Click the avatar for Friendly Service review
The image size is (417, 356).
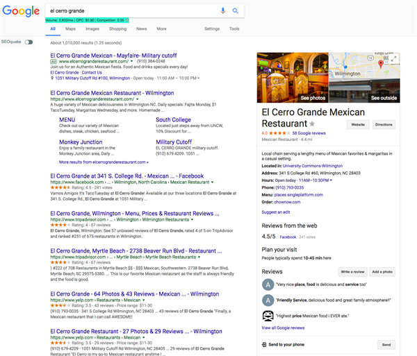[268, 300]
